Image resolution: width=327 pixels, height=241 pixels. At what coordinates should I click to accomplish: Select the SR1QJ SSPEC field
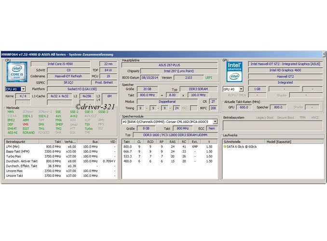pyautogui.click(x=68, y=82)
